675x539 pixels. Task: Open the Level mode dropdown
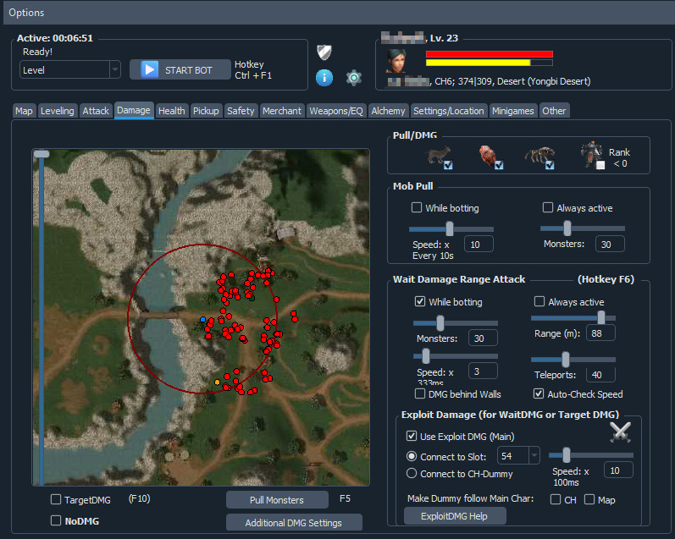pos(69,69)
